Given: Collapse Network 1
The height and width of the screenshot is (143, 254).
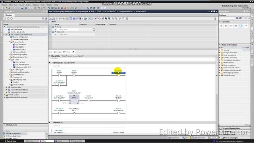Looking at the screenshot, I should coord(50,63).
